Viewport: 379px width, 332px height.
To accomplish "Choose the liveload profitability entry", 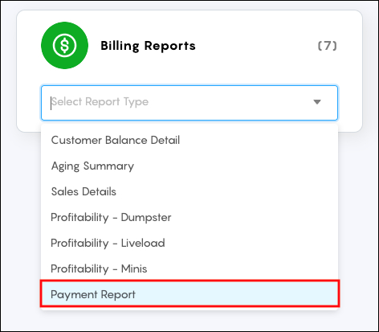I will pos(189,243).
